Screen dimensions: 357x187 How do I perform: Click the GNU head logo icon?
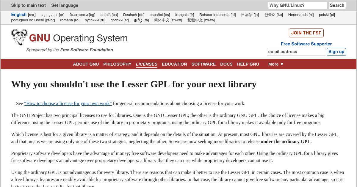click(x=19, y=37)
